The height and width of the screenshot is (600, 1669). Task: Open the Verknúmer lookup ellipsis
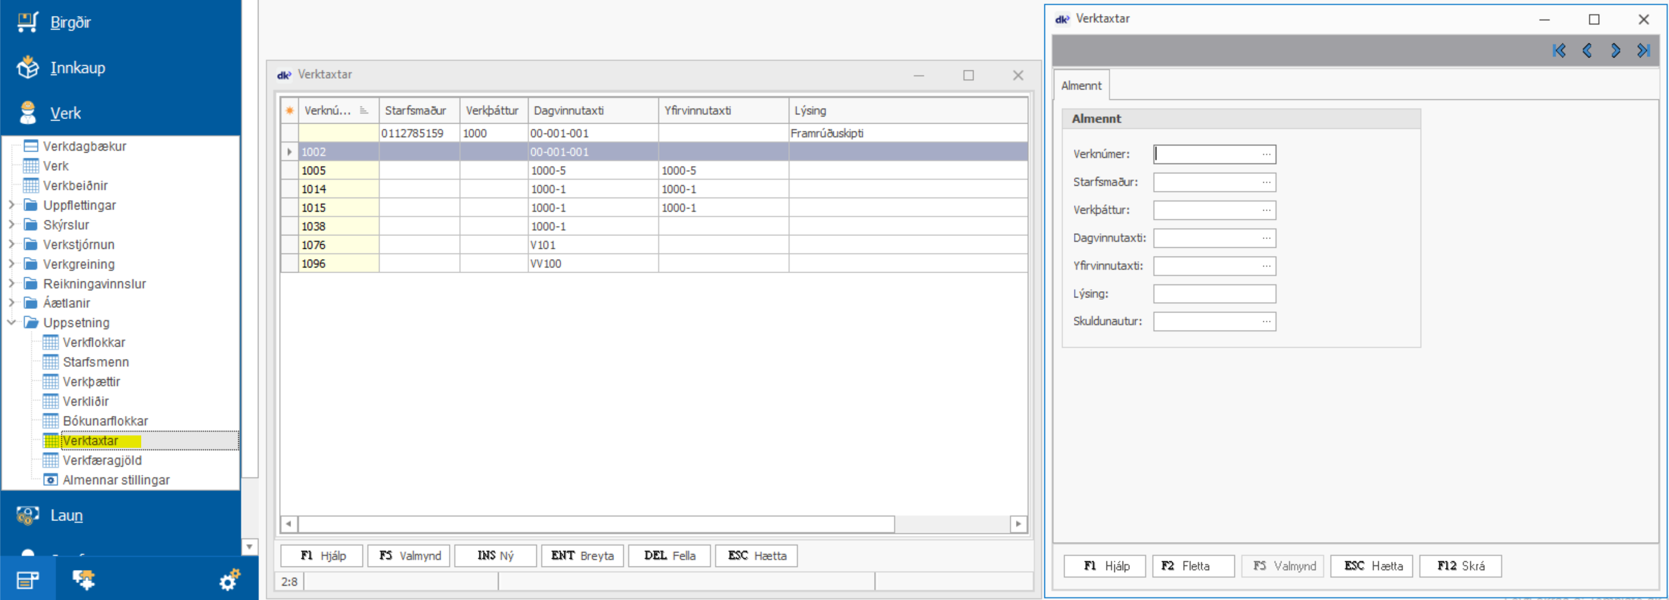1266,154
